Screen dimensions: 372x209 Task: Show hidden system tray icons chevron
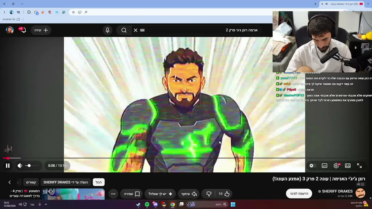(x=46, y=204)
